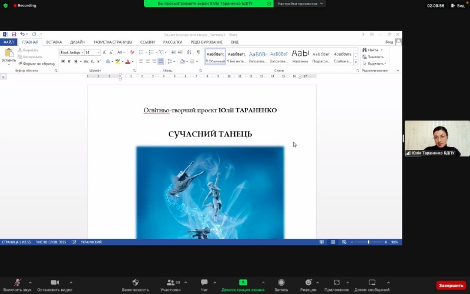Open the Zoom Chat bubble icon
The height and width of the screenshot is (294, 470).
[x=204, y=282]
